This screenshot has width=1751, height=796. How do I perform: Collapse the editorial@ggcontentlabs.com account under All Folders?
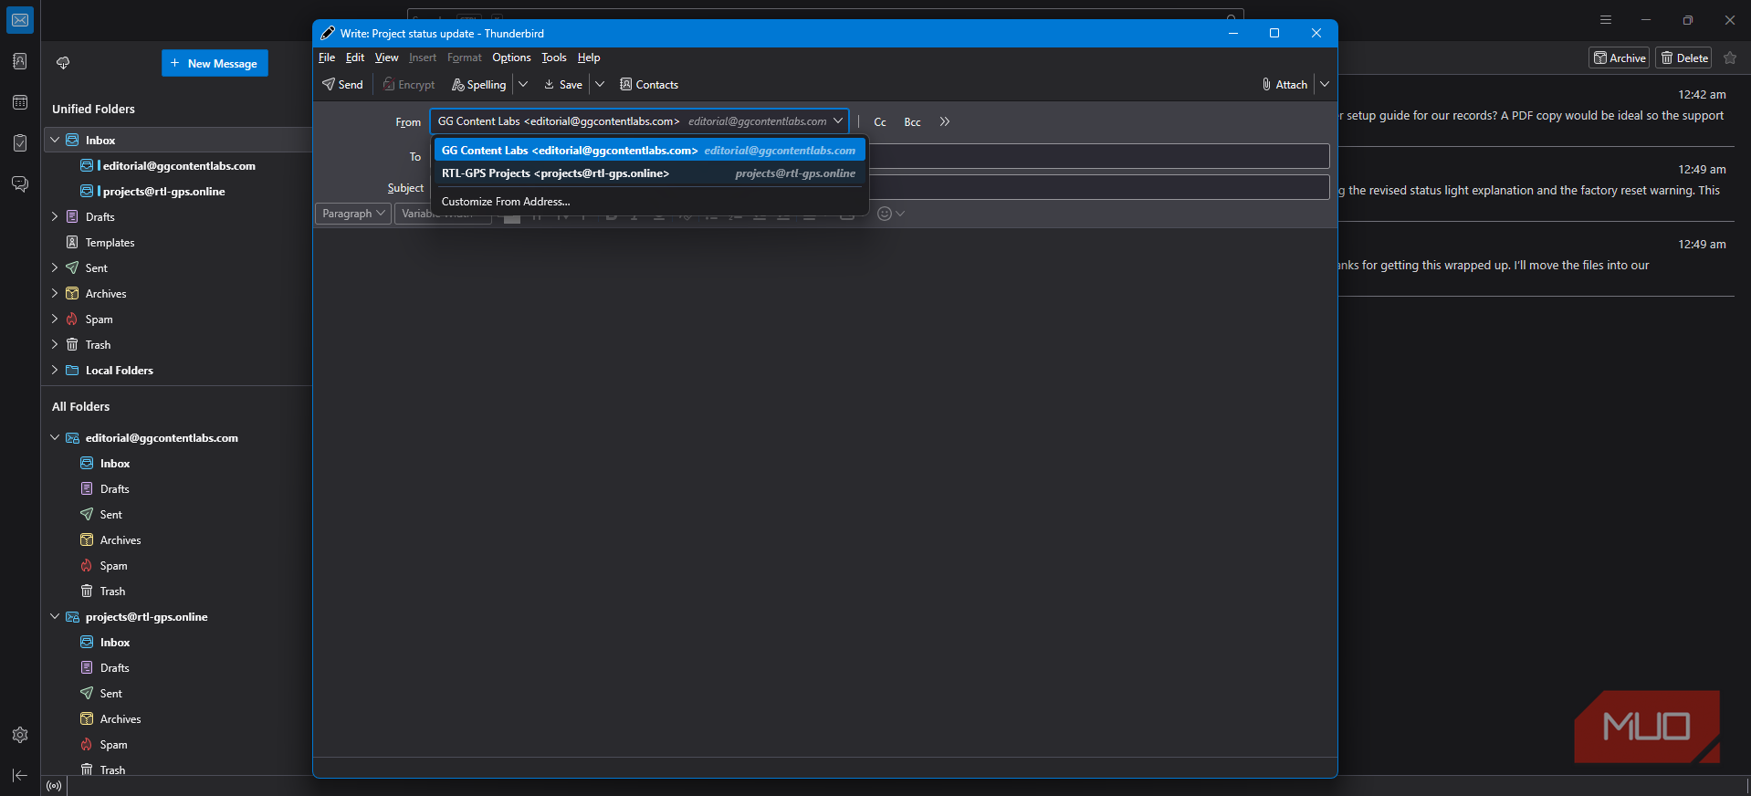coord(55,438)
